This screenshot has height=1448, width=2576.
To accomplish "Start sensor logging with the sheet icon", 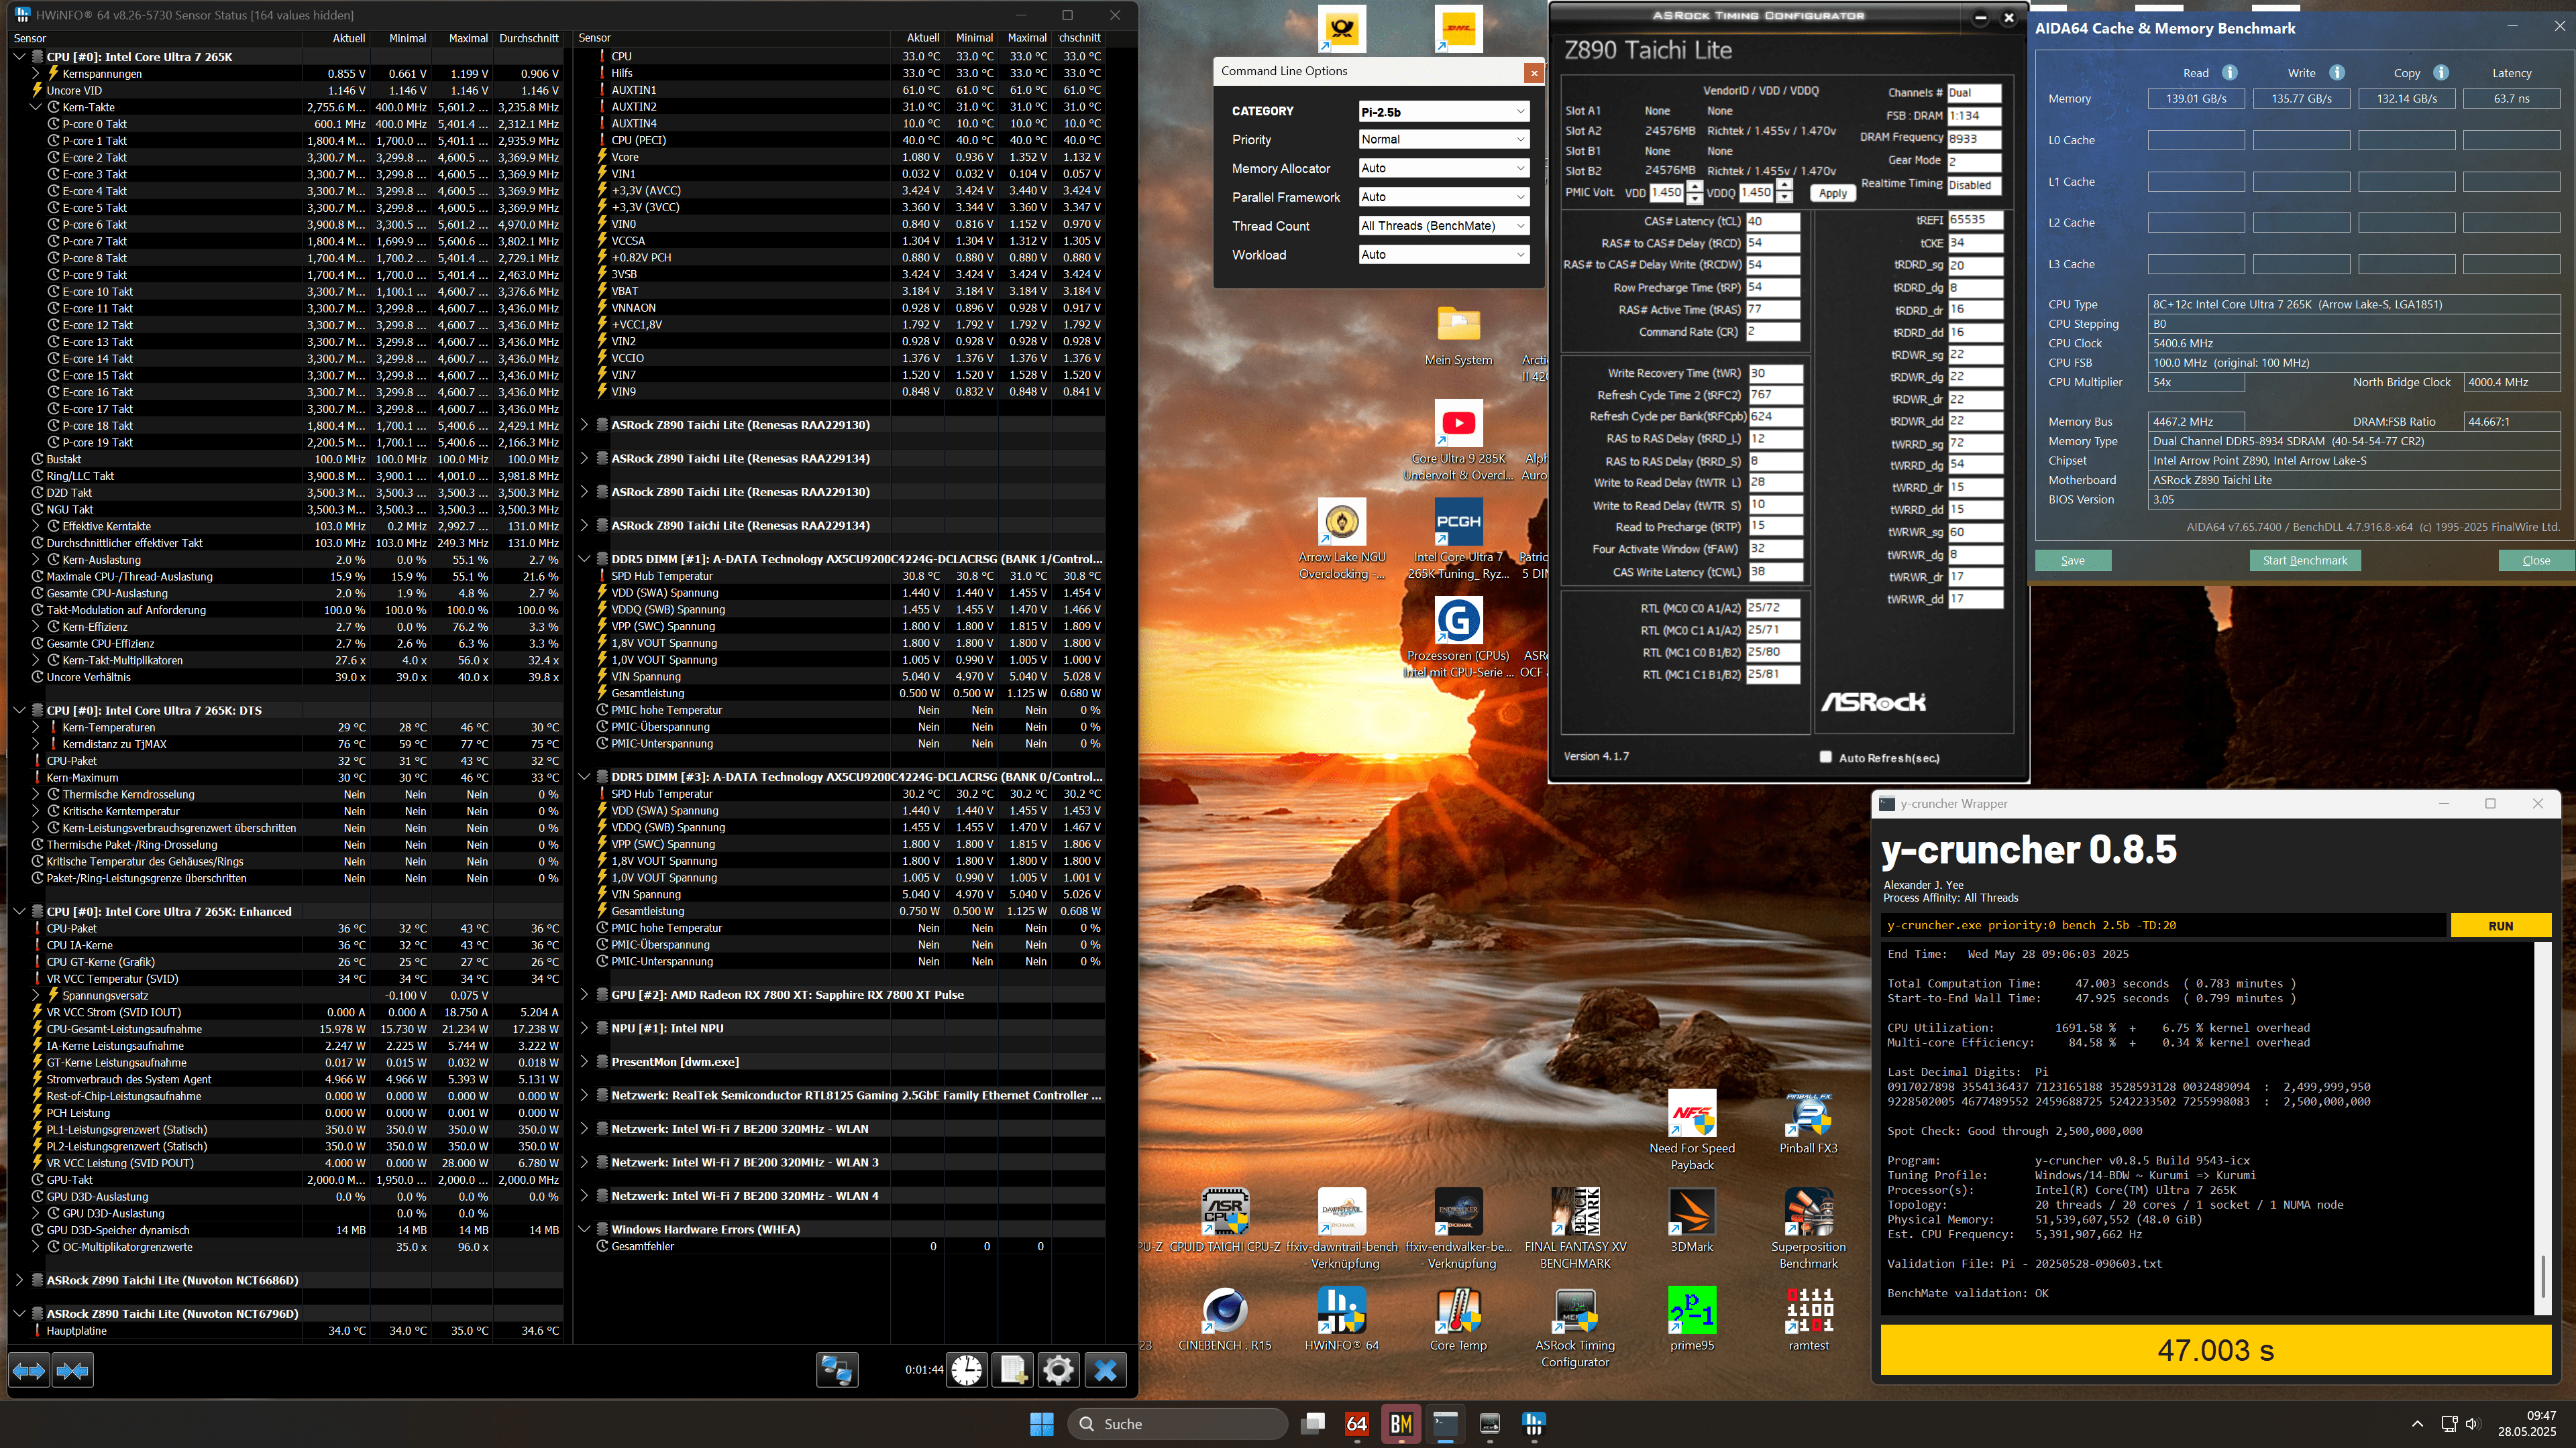I will pos(1012,1370).
